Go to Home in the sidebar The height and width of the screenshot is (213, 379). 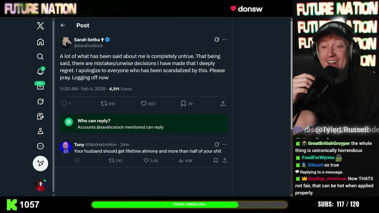(40, 42)
